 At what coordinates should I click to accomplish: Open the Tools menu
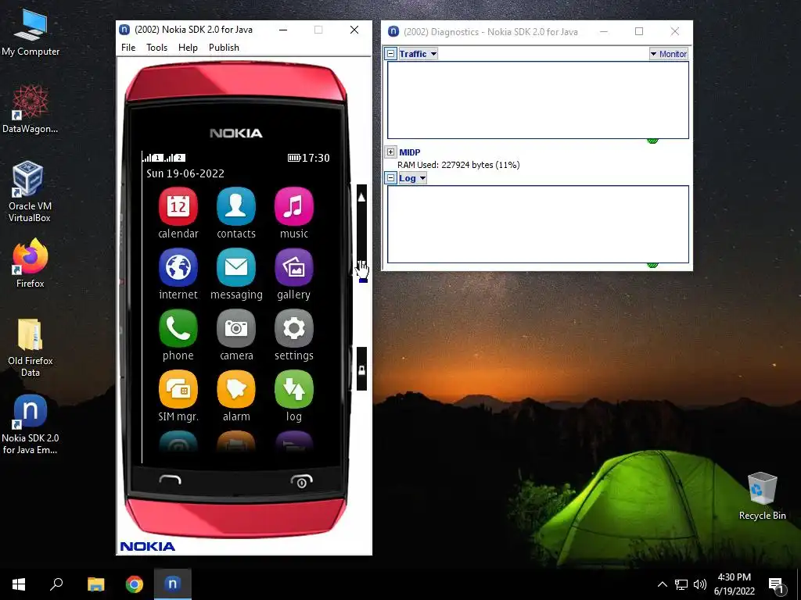coord(156,48)
